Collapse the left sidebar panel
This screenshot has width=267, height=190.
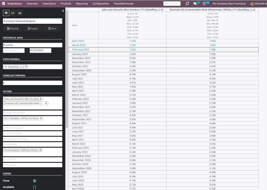point(63,11)
